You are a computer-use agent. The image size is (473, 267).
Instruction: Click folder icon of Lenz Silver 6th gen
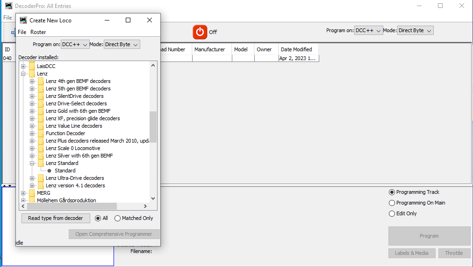pos(41,156)
